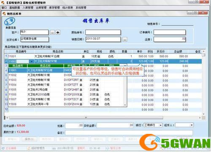Image resolution: width=211 pixels, height=152 pixels.
Task: Click the 保存(S) button
Action: 29,139
